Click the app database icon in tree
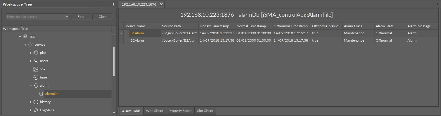Viewport: 441px width, 116px height. 25,36
